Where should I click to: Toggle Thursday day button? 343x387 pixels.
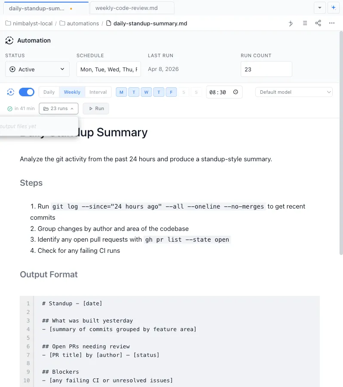pyautogui.click(x=159, y=92)
